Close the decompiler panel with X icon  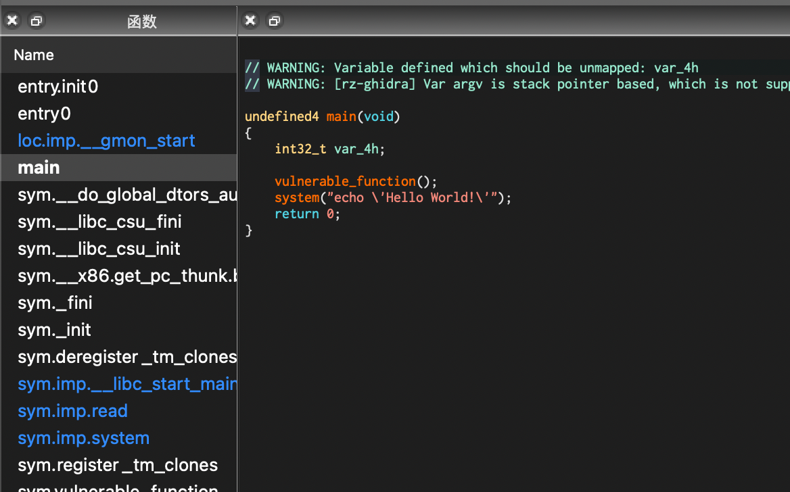[250, 21]
